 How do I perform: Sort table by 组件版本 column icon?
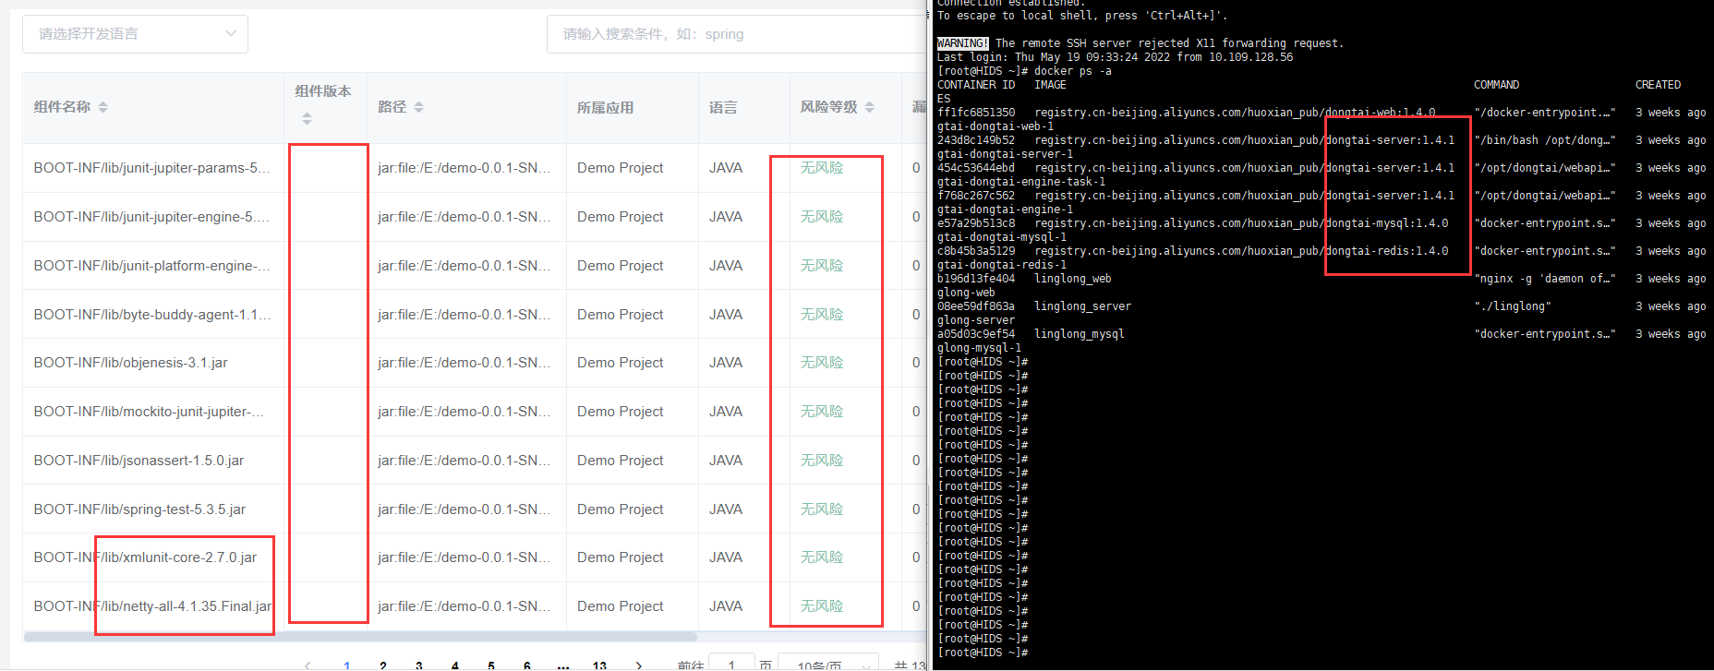pos(307,119)
